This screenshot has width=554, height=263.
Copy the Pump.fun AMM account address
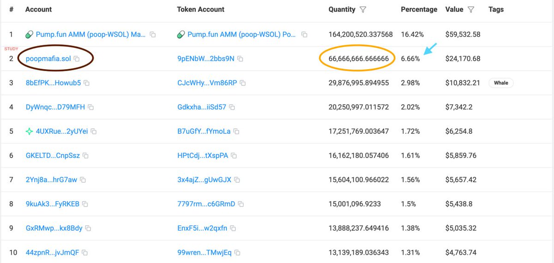click(x=153, y=35)
